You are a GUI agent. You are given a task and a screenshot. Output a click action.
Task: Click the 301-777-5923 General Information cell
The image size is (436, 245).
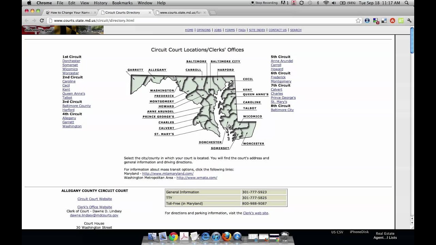(x=264, y=192)
